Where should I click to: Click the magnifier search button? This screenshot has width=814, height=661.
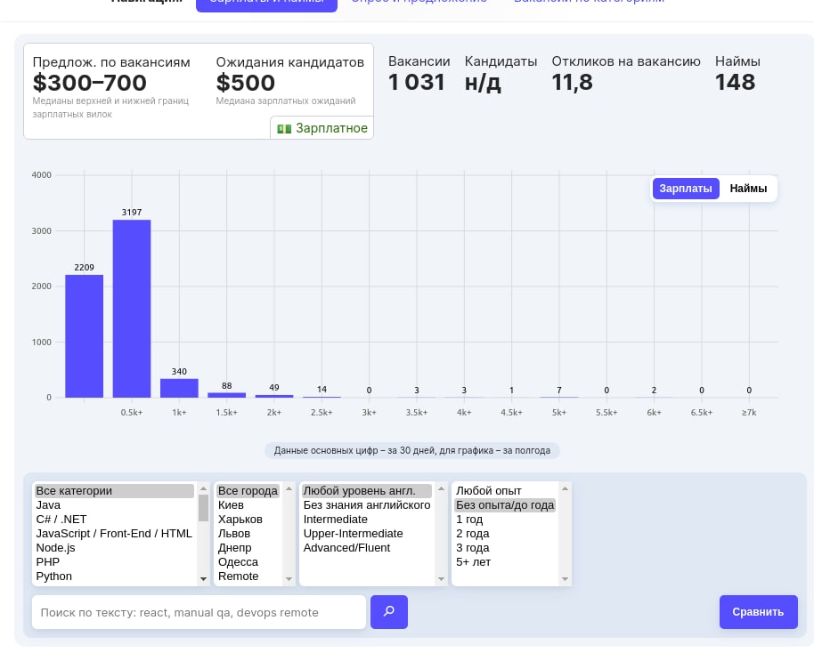pos(389,612)
